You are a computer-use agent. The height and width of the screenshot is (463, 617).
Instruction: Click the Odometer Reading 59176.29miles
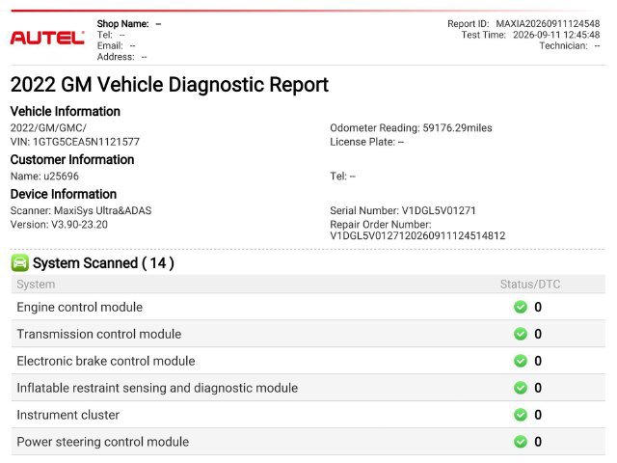(411, 128)
